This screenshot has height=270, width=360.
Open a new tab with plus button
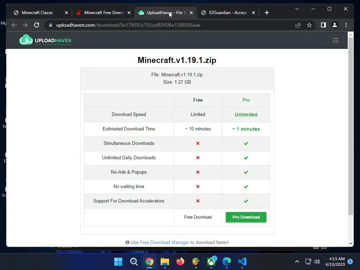[x=266, y=13]
